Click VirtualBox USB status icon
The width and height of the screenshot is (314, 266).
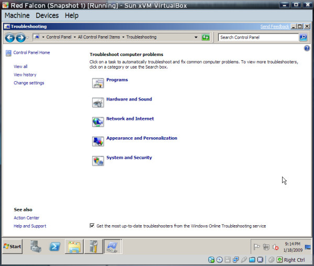(x=244, y=260)
